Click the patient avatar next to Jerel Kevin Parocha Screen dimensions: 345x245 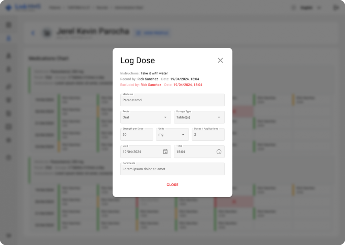tap(47, 33)
